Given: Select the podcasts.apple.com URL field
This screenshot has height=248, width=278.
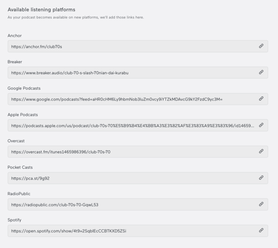Looking at the screenshot, I should (x=138, y=125).
